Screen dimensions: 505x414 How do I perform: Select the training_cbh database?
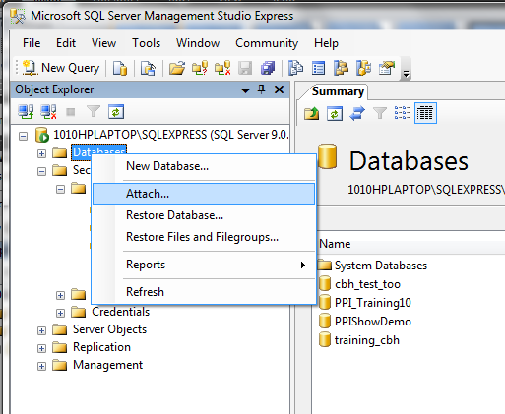(x=367, y=340)
